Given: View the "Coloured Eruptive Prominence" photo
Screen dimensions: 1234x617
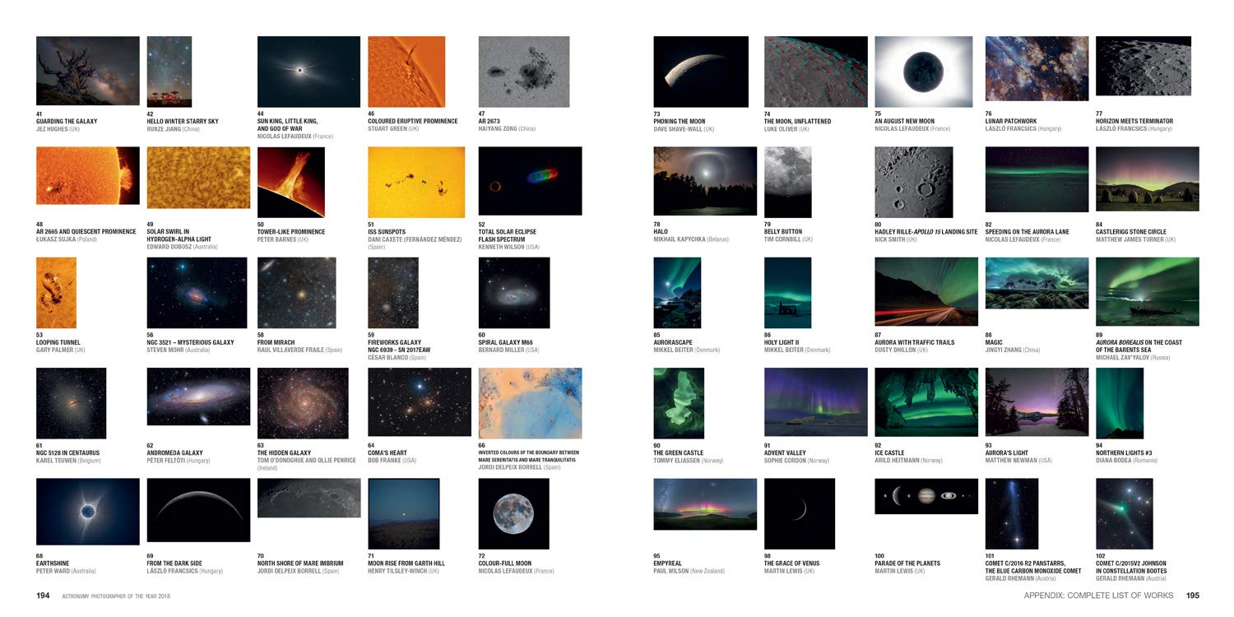Looking at the screenshot, I should tap(406, 70).
